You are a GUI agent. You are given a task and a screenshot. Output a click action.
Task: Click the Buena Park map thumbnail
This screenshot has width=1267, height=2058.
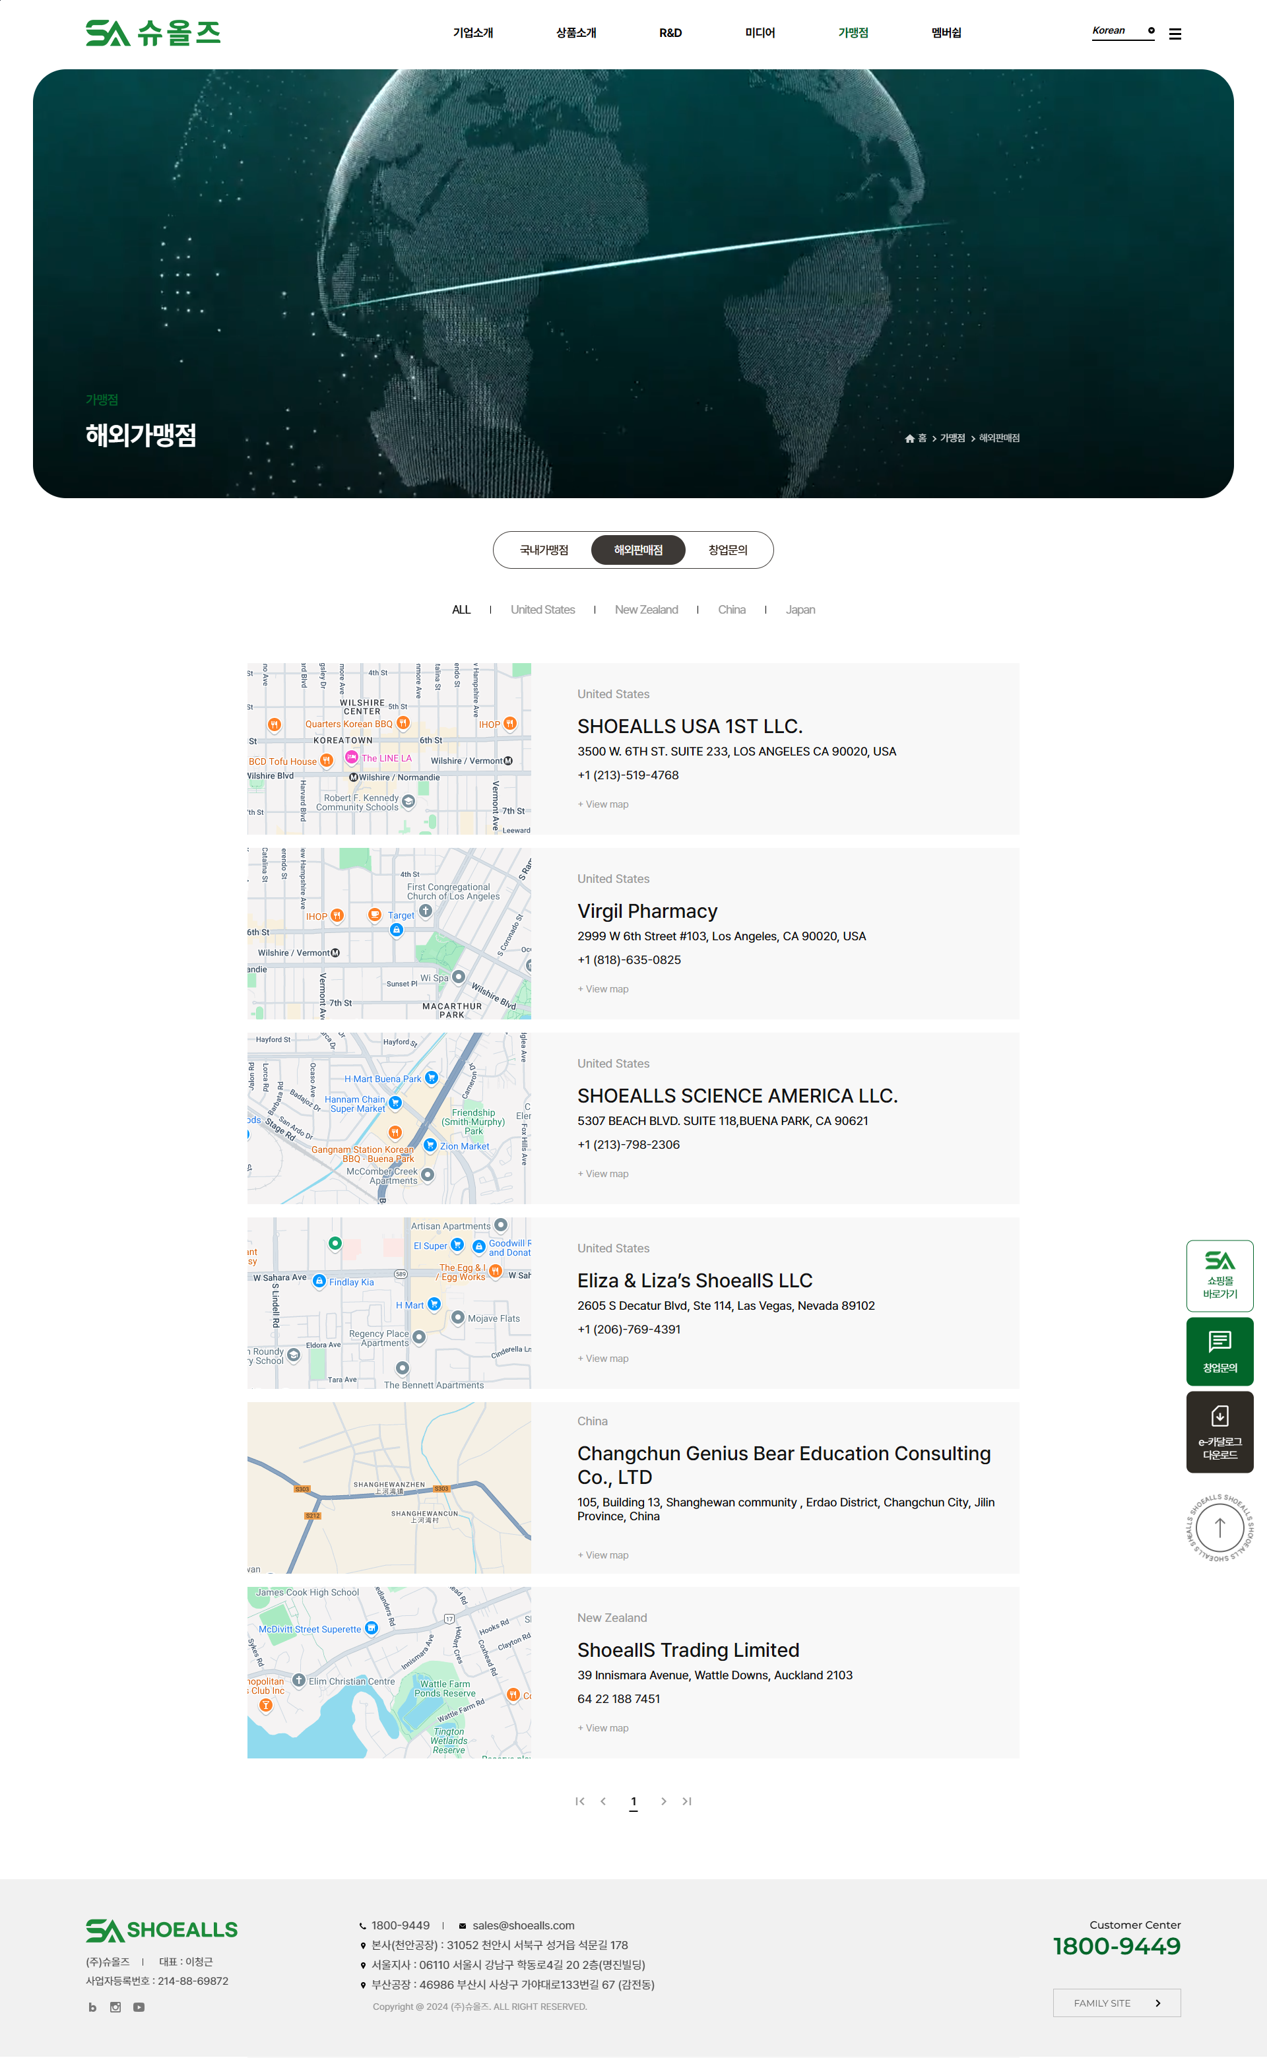[x=389, y=1118]
